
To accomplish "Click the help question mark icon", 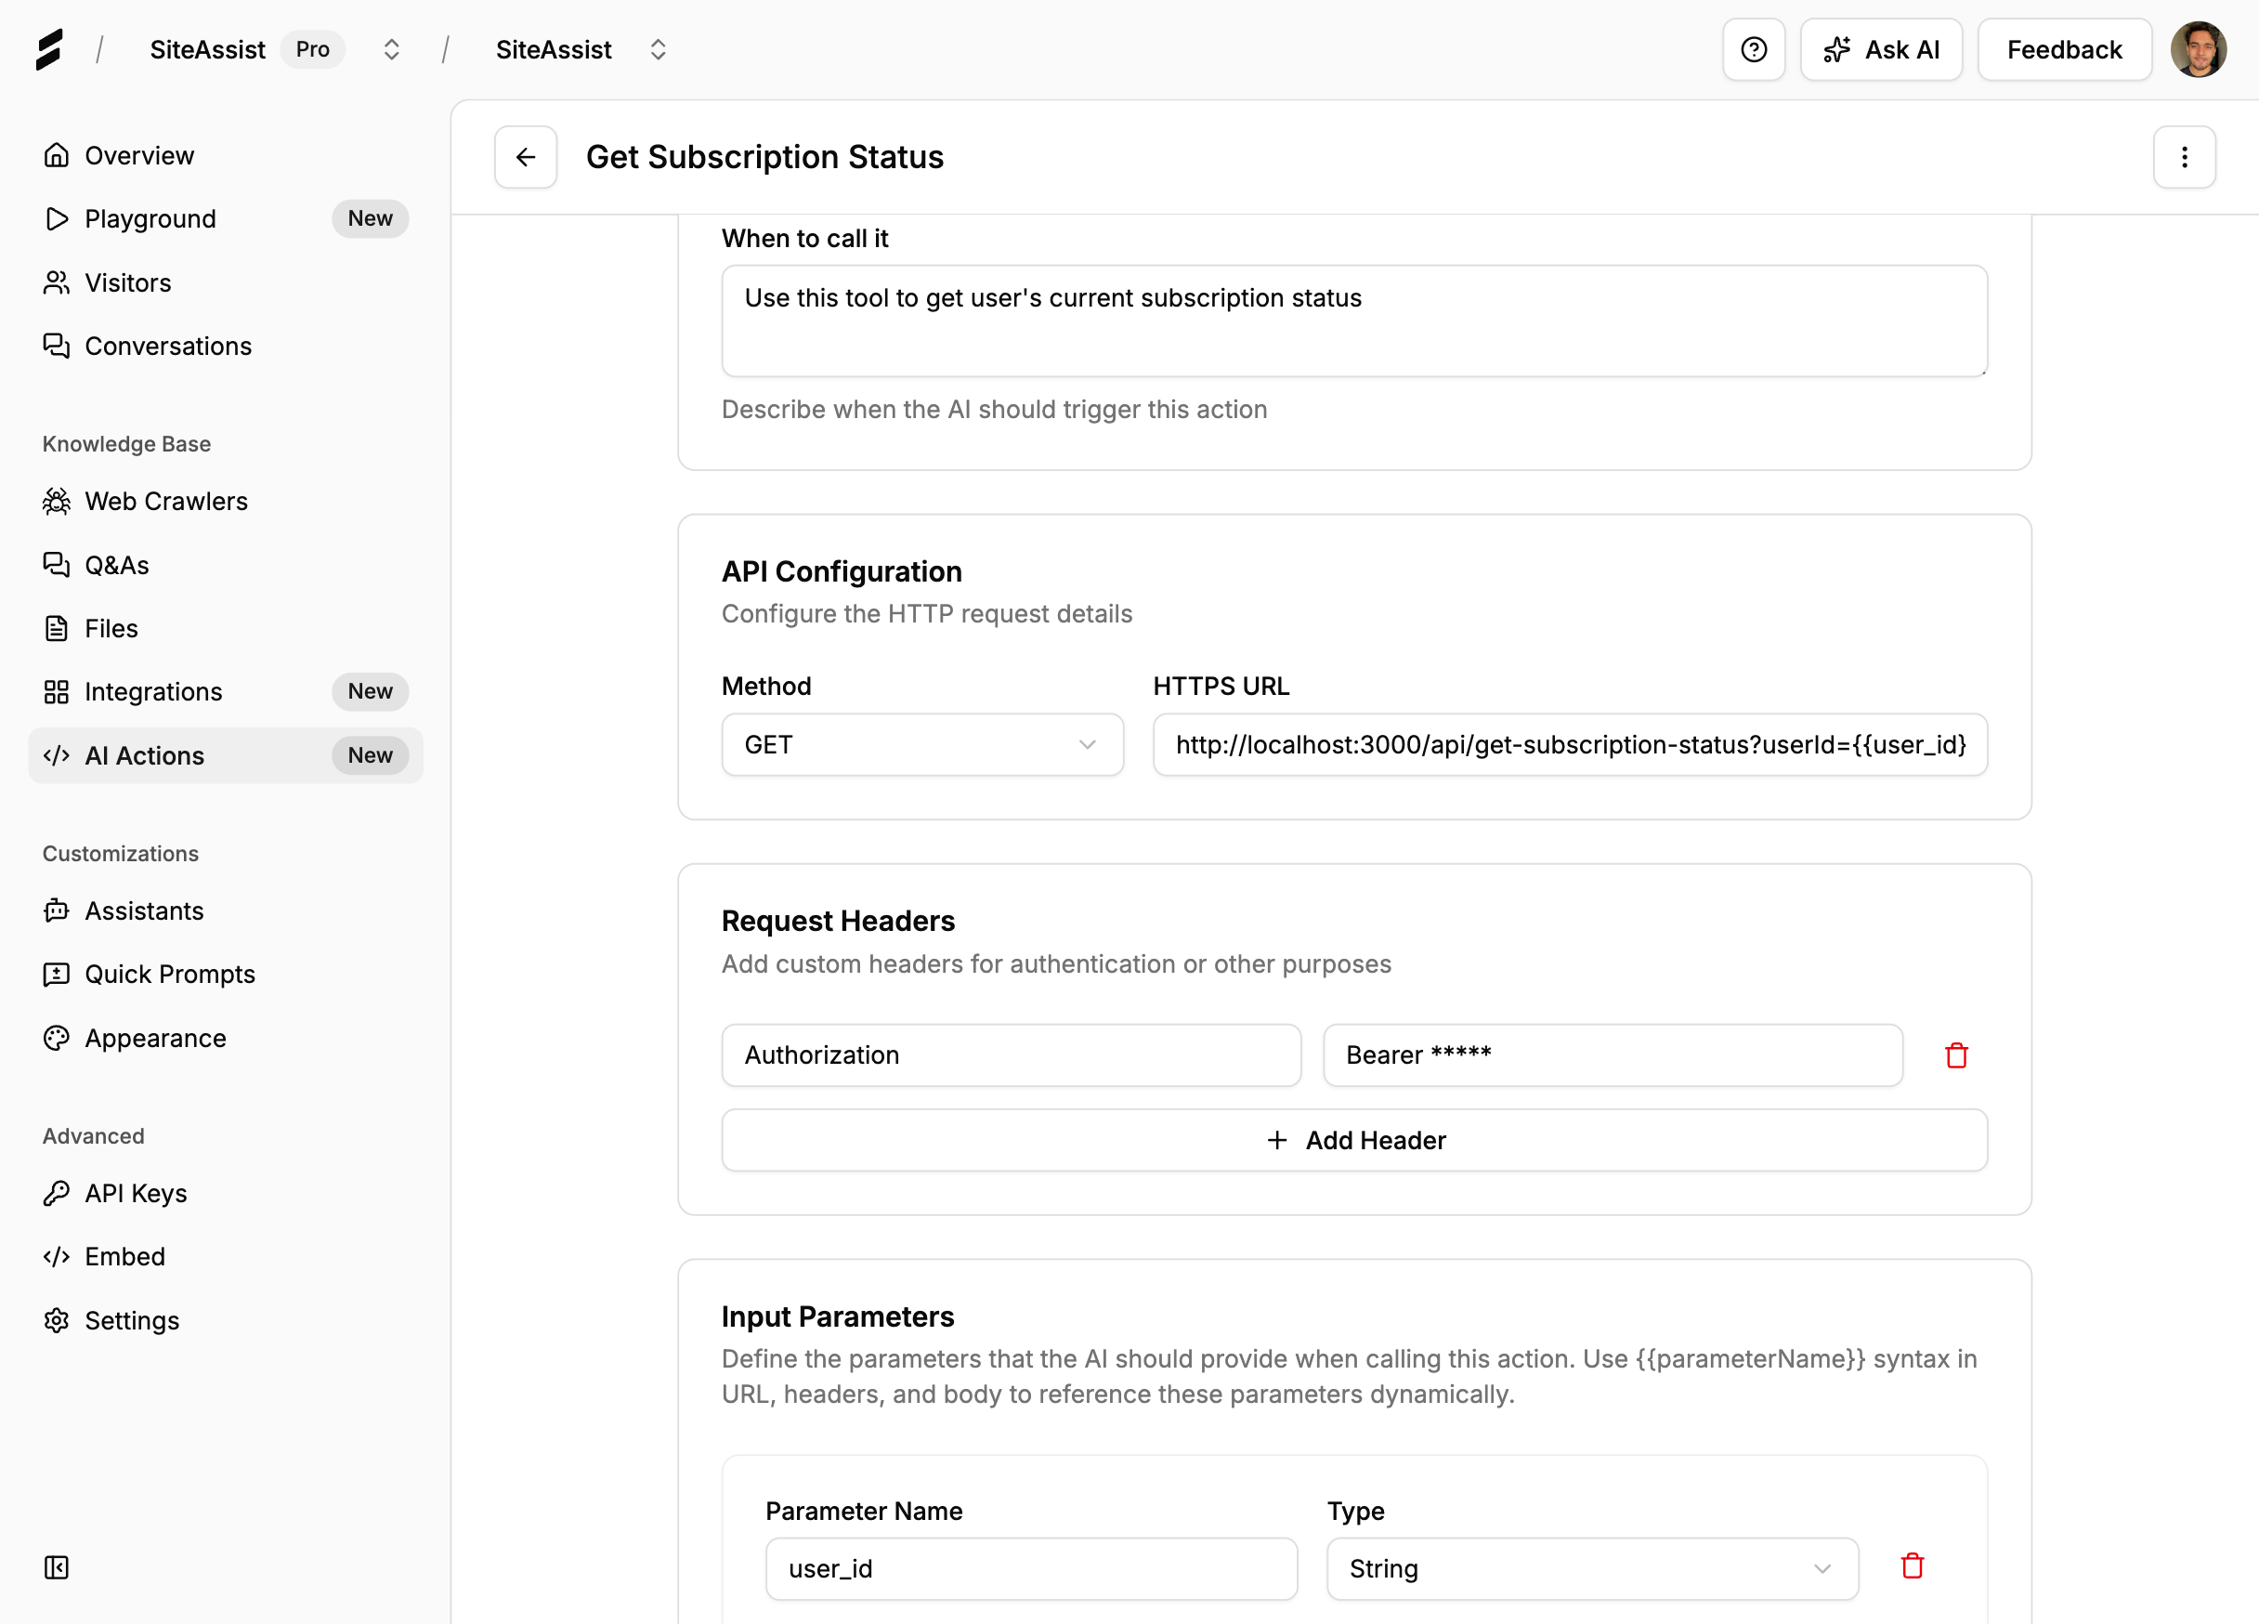I will [1753, 50].
